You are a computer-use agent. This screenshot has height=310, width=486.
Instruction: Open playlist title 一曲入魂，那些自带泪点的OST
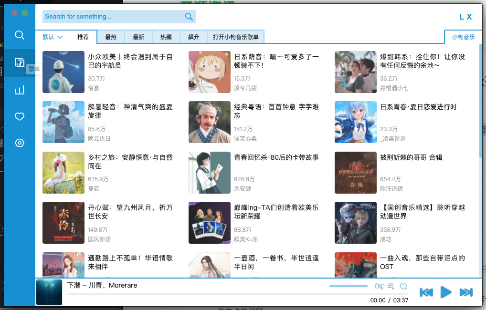pos(423,262)
